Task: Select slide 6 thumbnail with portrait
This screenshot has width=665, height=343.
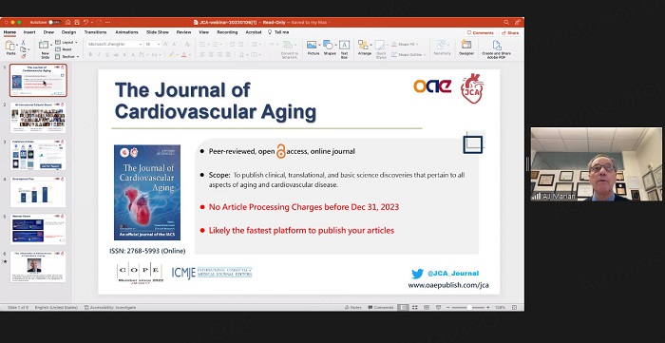Action: pyautogui.click(x=38, y=267)
